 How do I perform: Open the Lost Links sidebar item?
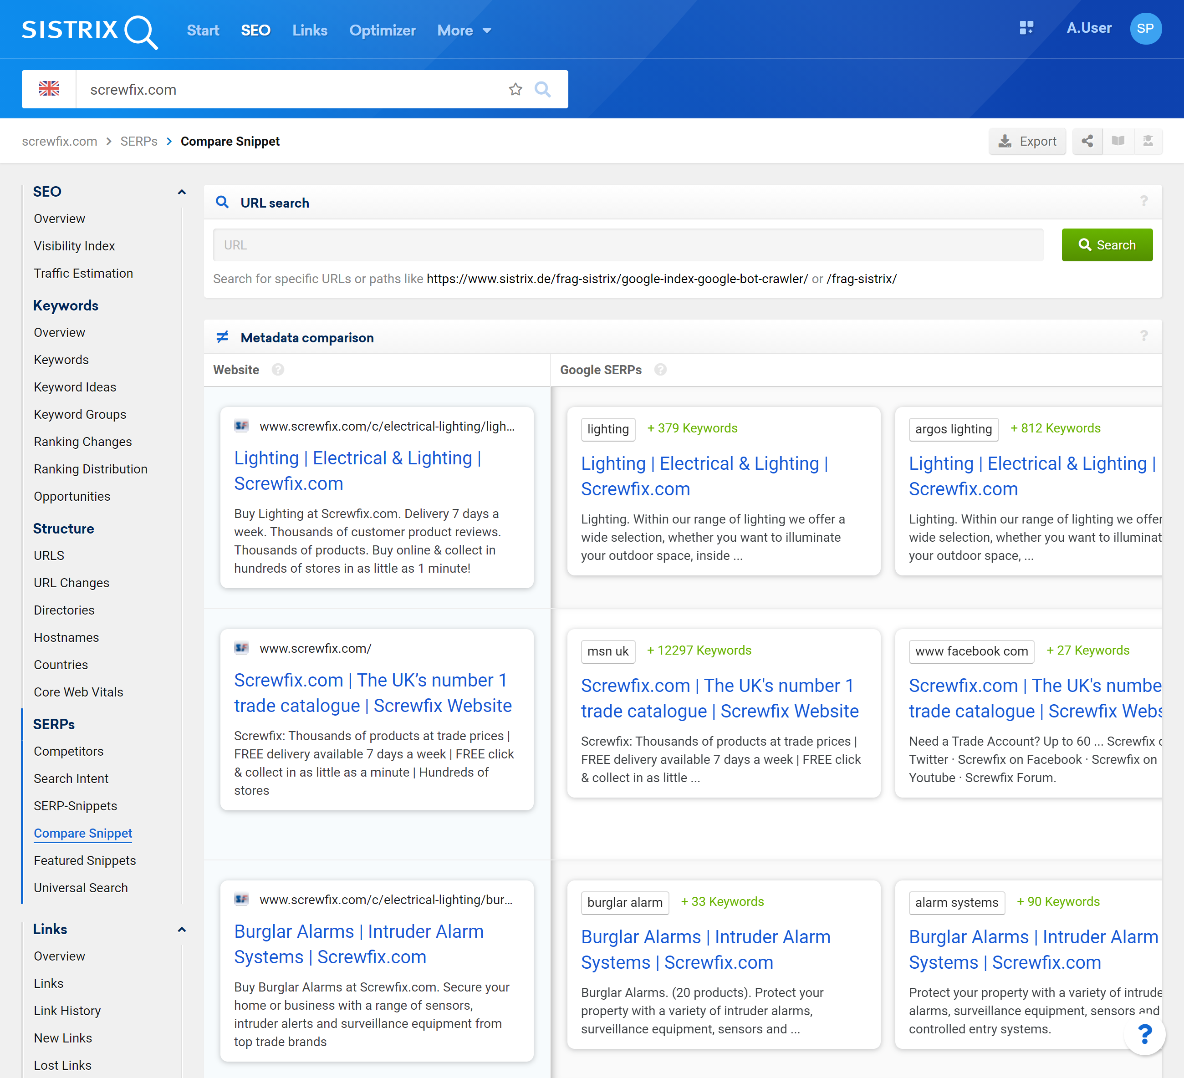coord(62,1066)
